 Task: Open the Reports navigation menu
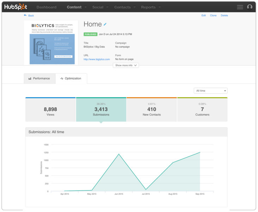151,7
